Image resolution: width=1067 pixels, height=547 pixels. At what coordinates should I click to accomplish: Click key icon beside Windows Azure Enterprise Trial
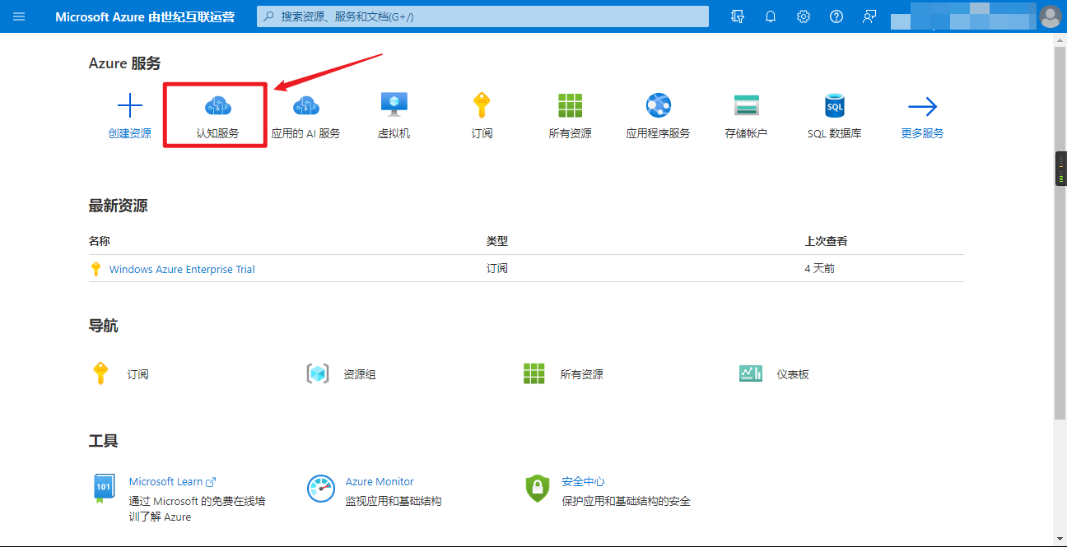96,269
